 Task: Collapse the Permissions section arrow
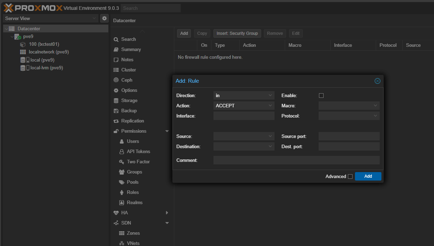(x=167, y=131)
